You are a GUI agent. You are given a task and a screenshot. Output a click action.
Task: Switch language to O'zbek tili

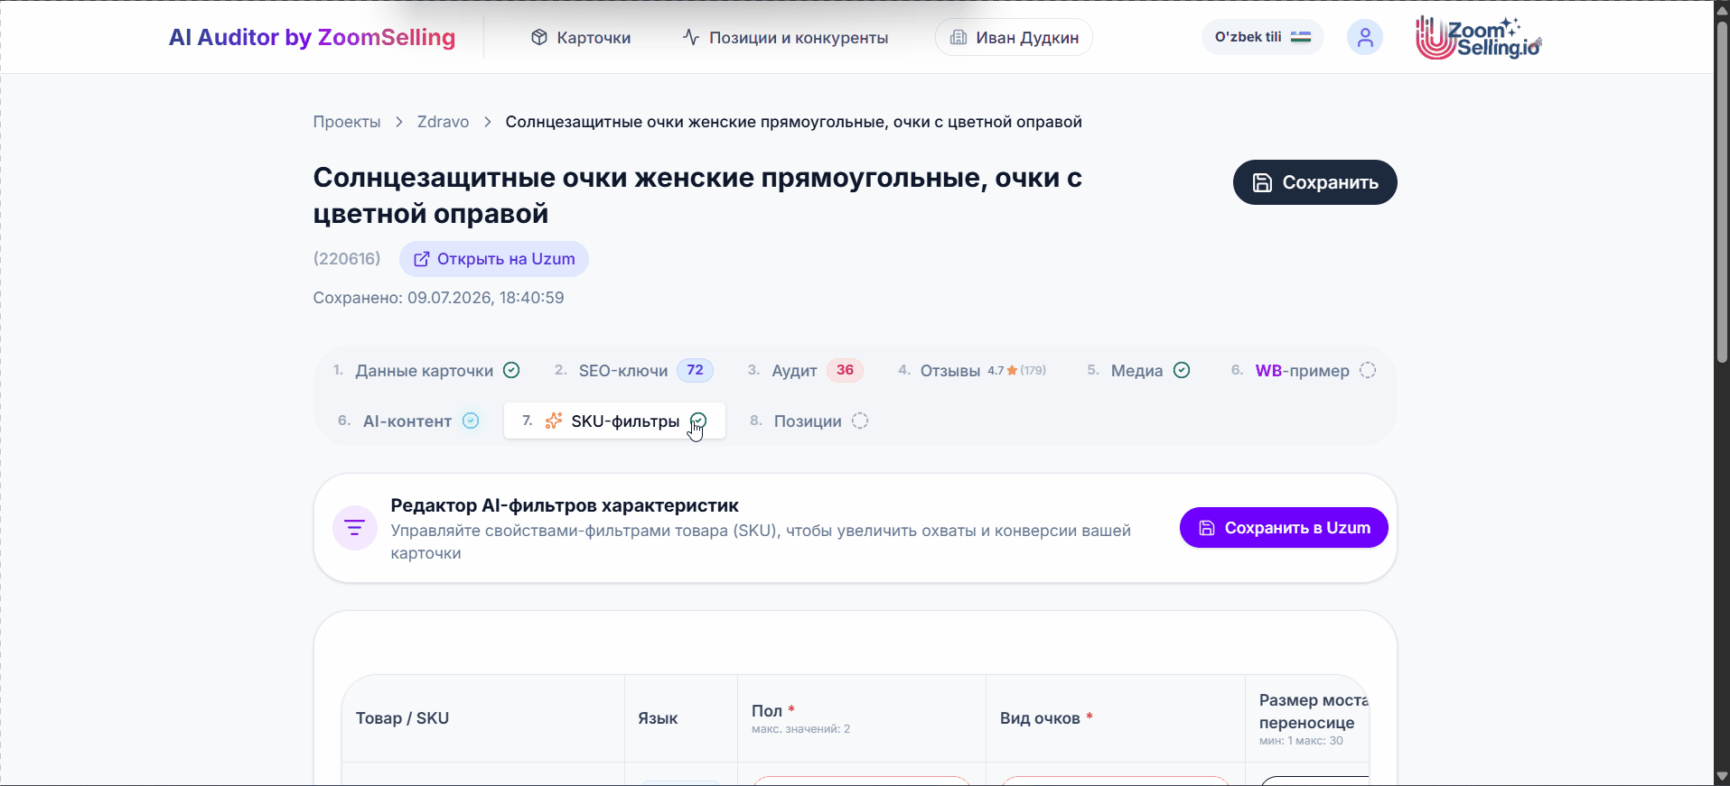[1262, 37]
